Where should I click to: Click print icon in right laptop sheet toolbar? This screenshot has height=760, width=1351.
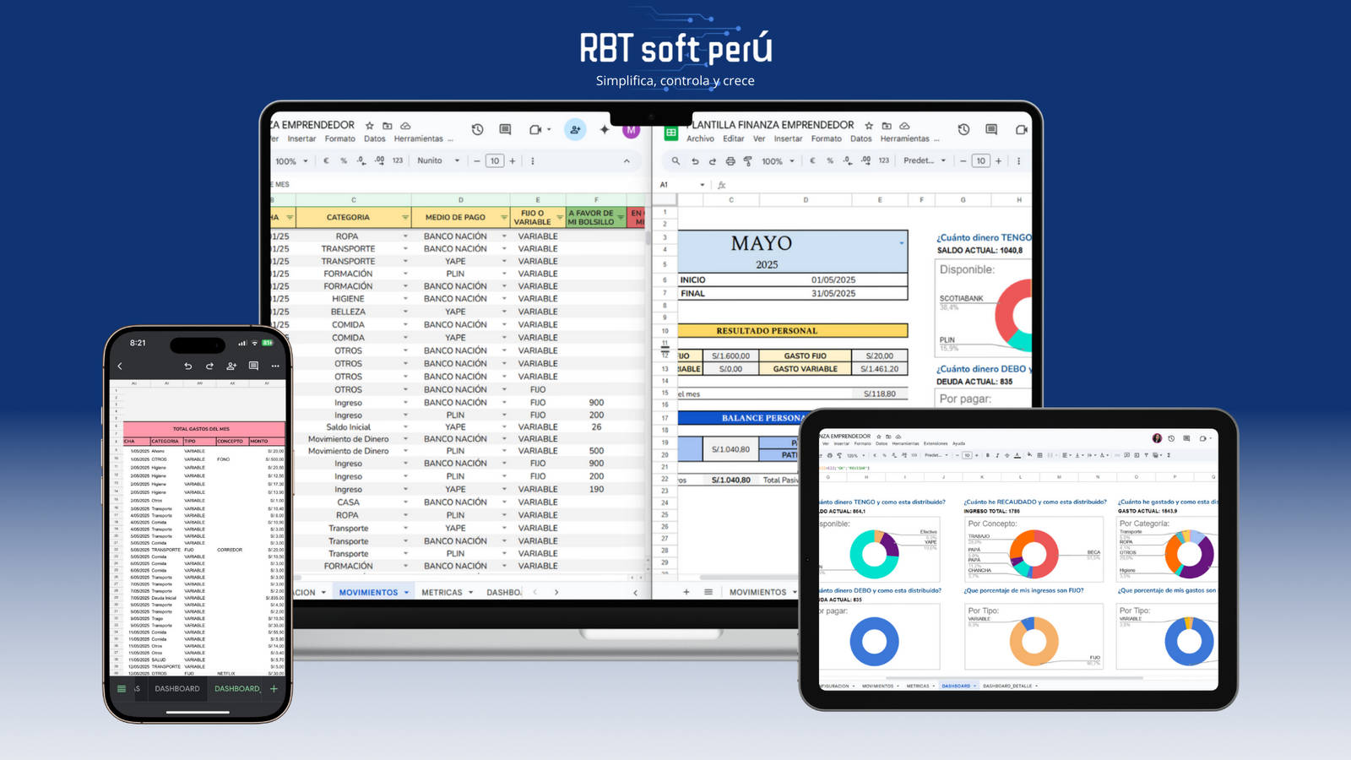pyautogui.click(x=730, y=160)
